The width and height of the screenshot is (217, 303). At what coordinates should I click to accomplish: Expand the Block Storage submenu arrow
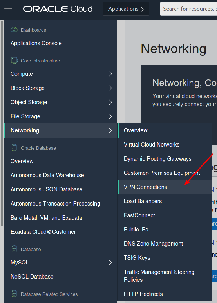(110, 88)
